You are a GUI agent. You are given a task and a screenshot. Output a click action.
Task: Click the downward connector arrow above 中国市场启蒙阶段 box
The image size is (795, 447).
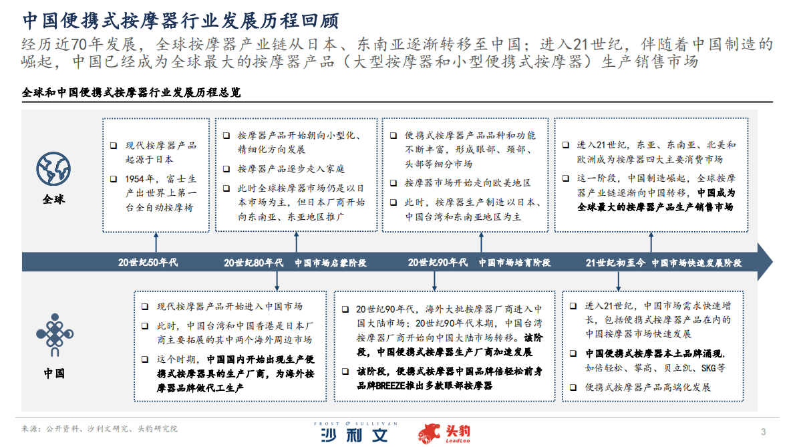click(x=275, y=280)
